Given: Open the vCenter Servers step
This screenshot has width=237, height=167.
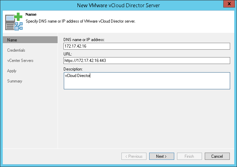Looking at the screenshot, I should 20,61.
